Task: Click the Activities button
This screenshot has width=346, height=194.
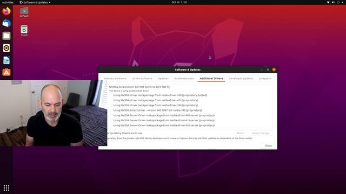Action: (8, 2)
